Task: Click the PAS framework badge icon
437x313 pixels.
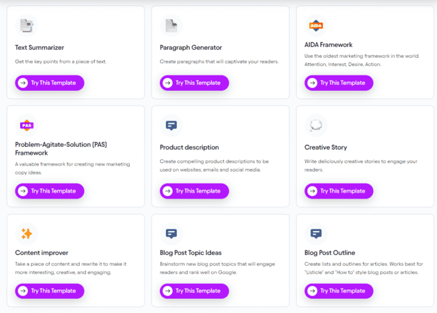Action: pyautogui.click(x=26, y=125)
